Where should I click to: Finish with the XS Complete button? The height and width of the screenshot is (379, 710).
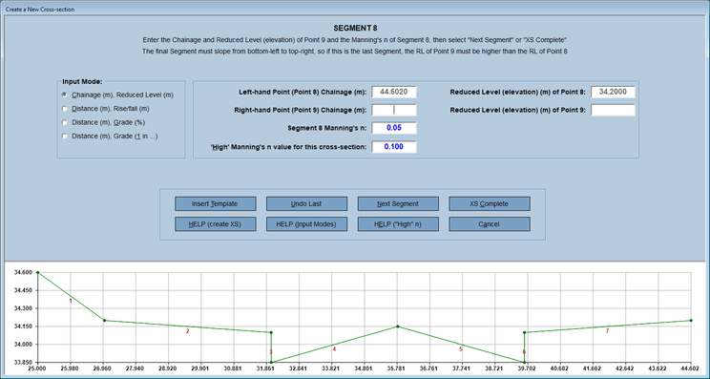click(x=490, y=203)
